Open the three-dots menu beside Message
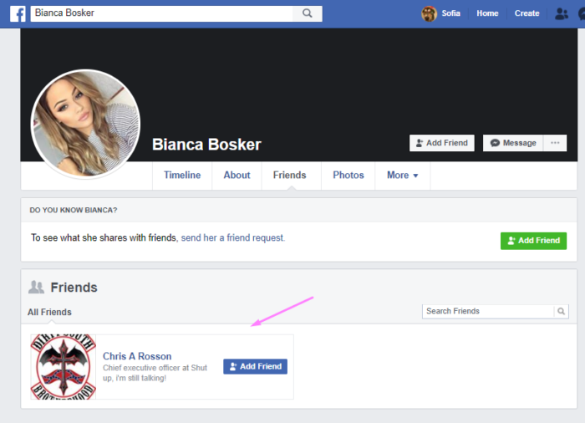The image size is (585, 423). pyautogui.click(x=555, y=143)
